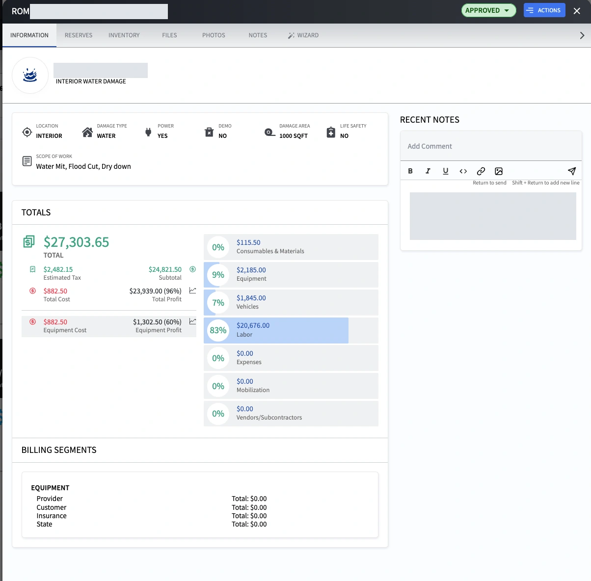Open the Equipment Profit chart icon
This screenshot has width=591, height=581.
pos(192,322)
